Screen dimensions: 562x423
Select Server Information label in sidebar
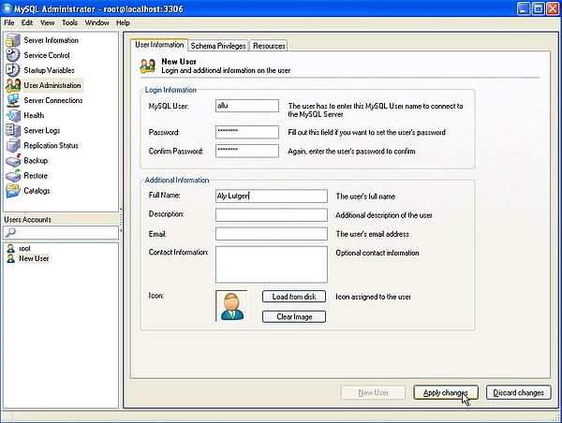click(x=52, y=40)
